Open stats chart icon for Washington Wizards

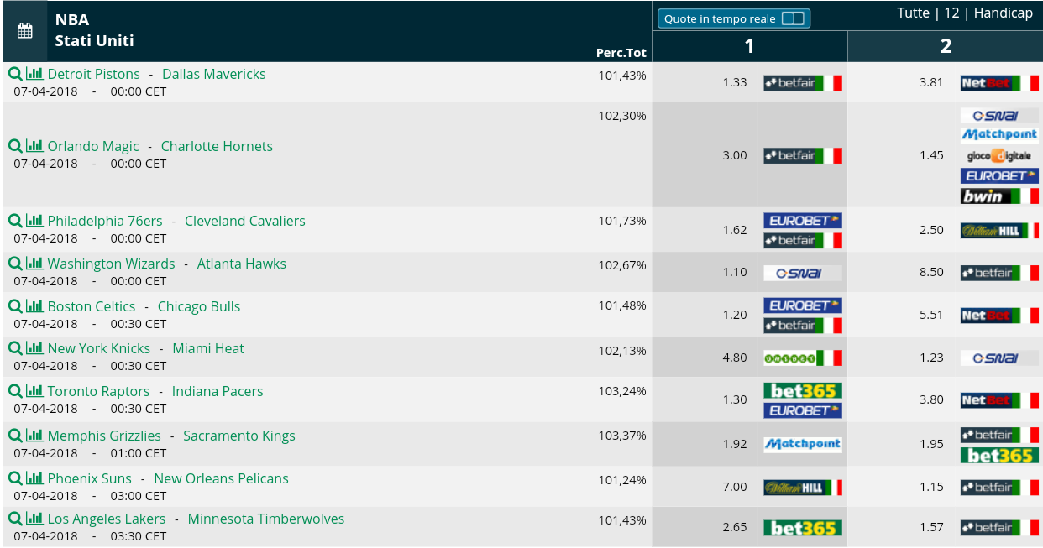pyautogui.click(x=34, y=264)
